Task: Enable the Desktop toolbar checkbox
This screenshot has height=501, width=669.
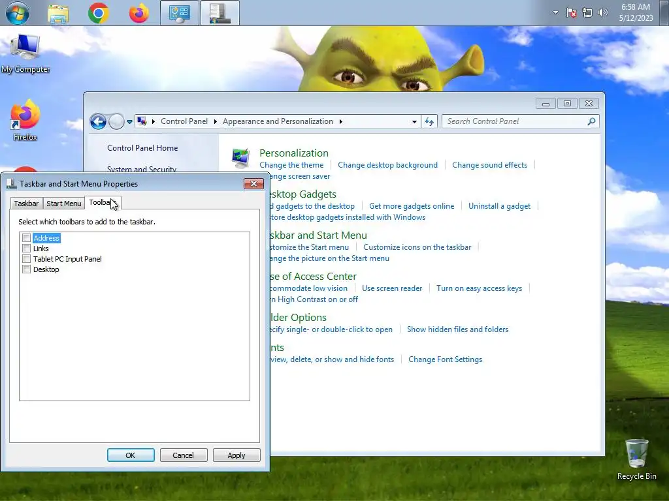Action: point(26,269)
